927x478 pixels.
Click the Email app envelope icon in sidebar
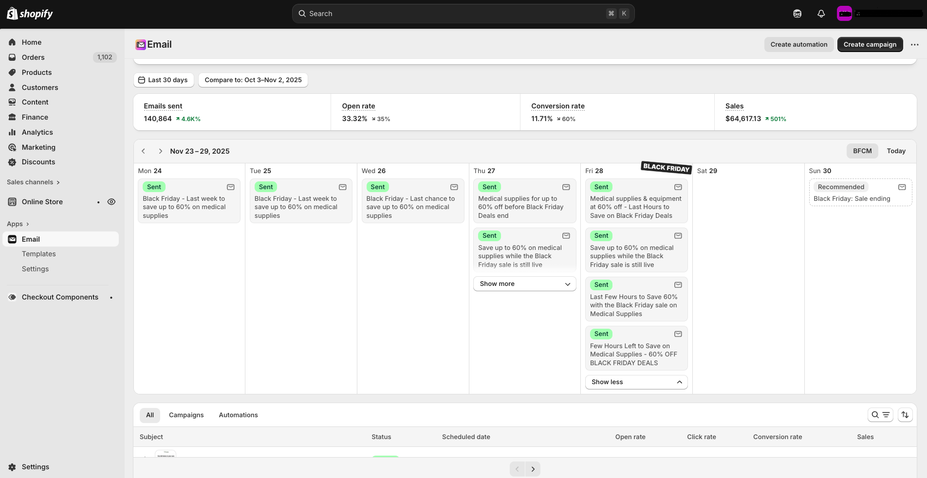(x=12, y=239)
